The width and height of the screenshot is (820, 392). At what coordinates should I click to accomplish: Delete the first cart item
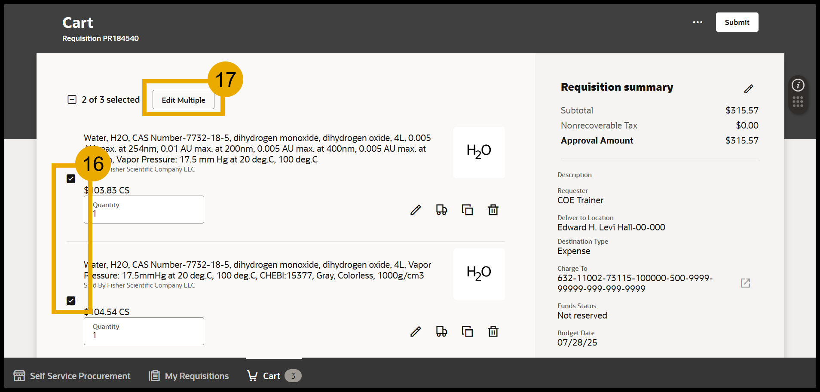(493, 210)
